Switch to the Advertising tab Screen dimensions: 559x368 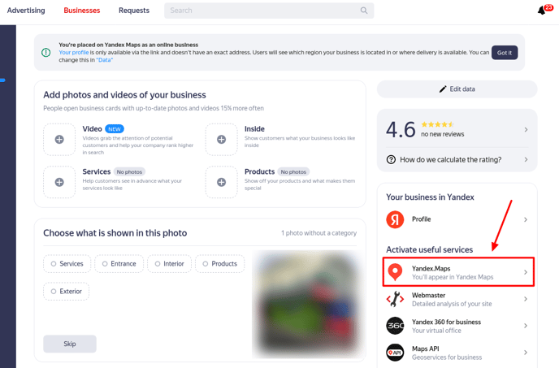pos(26,11)
